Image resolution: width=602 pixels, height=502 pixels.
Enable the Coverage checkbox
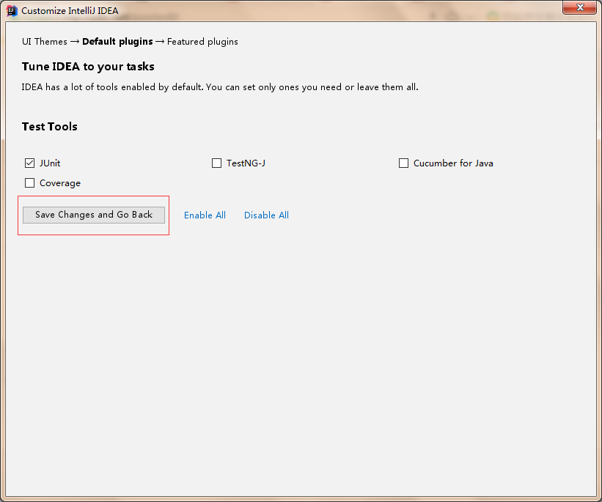point(29,183)
